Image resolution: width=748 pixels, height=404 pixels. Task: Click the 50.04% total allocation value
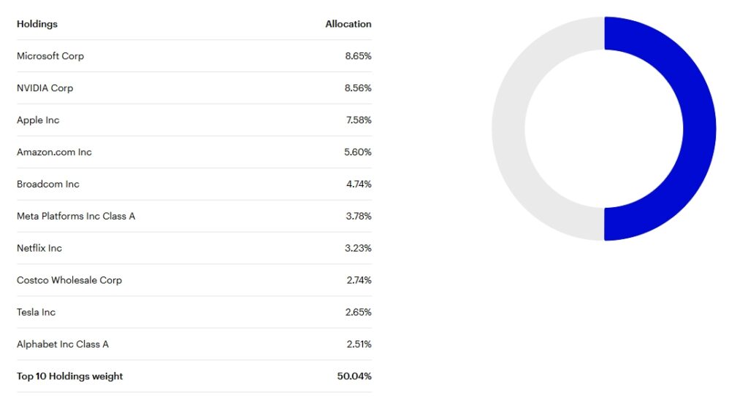point(354,376)
